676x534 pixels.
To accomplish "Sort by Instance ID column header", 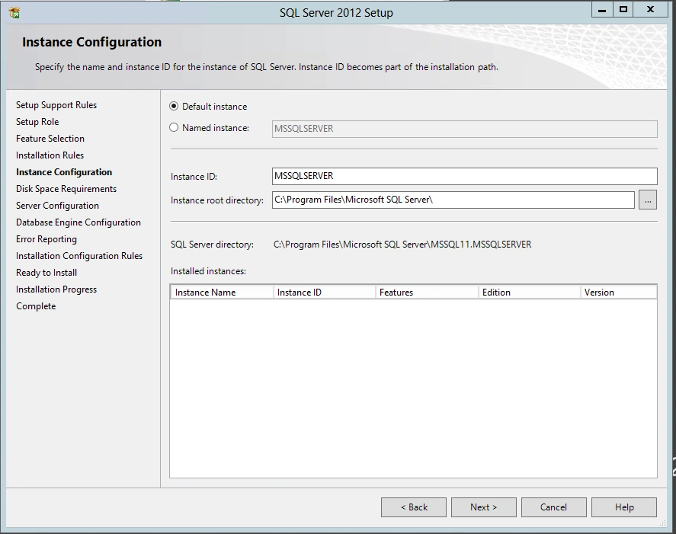I will click(x=324, y=293).
